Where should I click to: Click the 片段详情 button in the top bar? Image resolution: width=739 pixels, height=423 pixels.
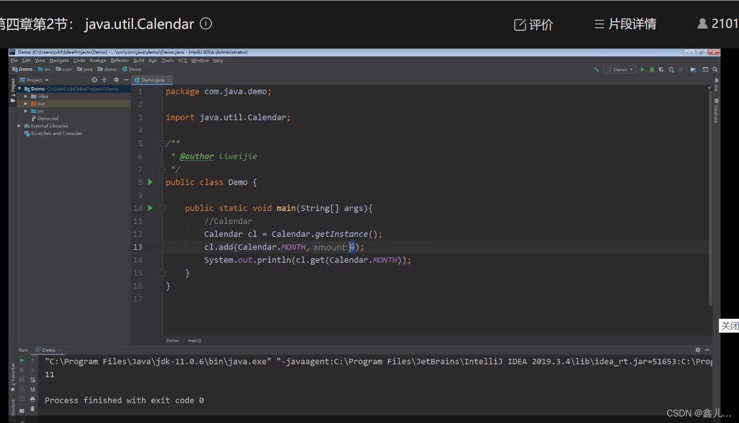625,24
